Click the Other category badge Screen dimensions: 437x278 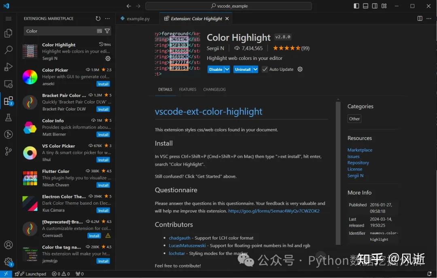(x=354, y=119)
